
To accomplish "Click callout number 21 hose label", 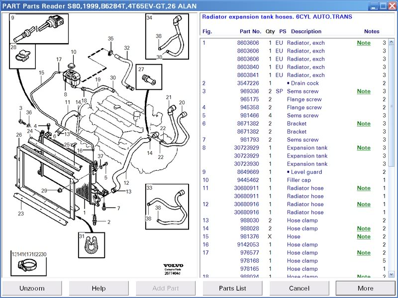I will pos(169,97).
